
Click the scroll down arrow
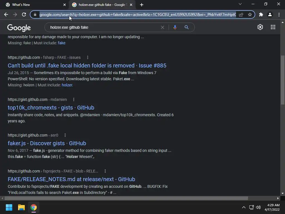[x=282, y=193]
